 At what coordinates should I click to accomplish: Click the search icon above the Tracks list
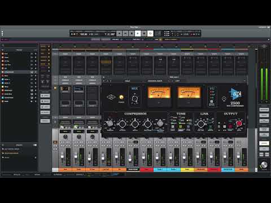pos(3,46)
